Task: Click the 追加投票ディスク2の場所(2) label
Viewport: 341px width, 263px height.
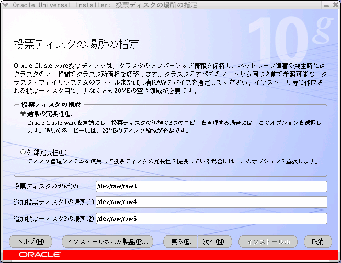Action: [x=54, y=219]
